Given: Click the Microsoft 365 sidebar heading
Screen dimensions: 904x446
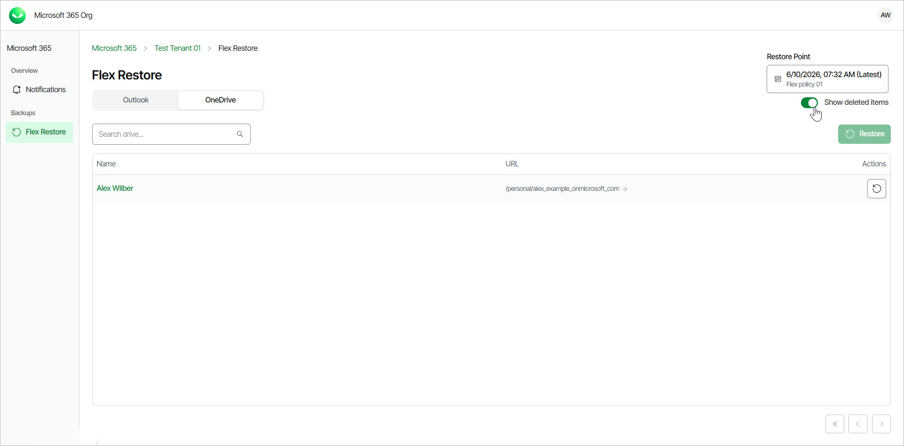Looking at the screenshot, I should tap(29, 48).
